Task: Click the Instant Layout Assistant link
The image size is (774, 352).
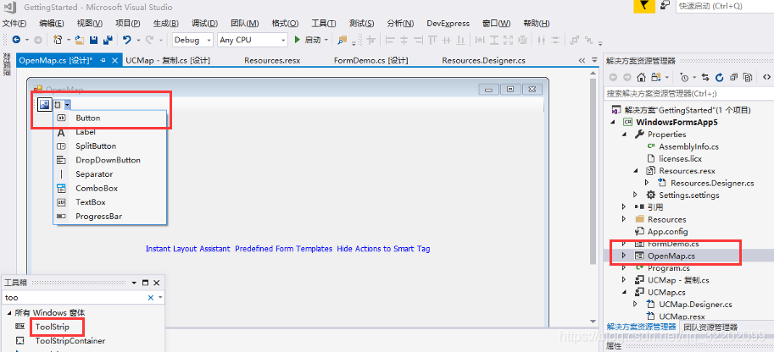Action: [x=188, y=249]
